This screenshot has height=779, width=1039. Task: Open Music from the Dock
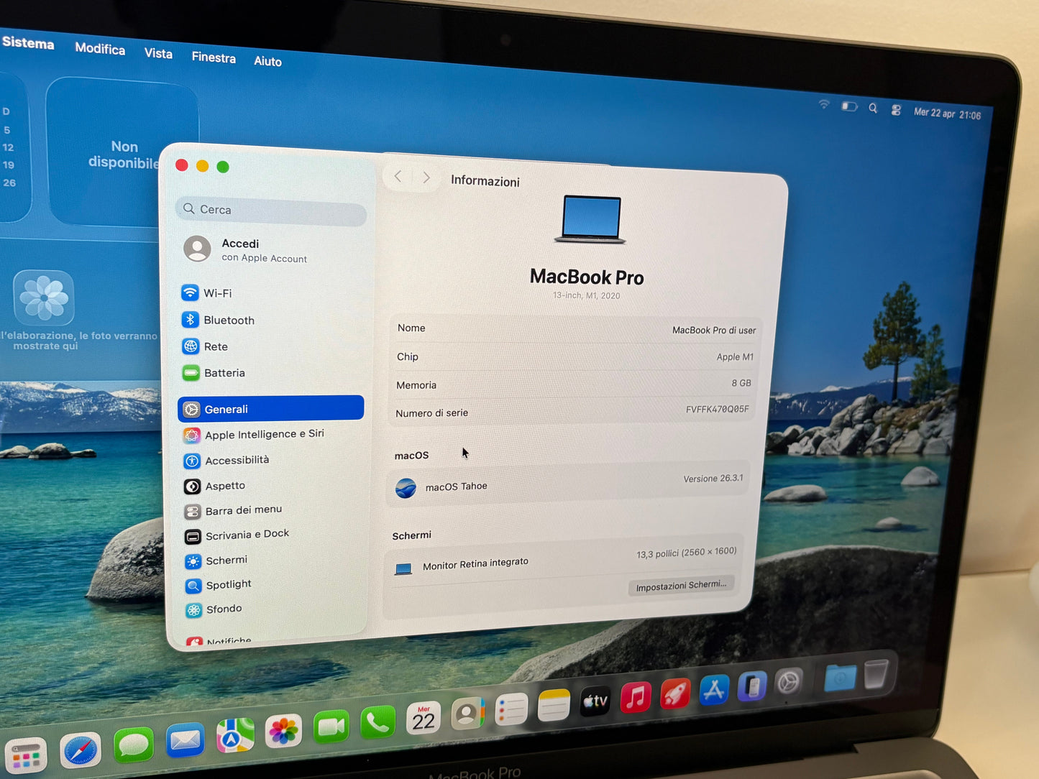point(636,697)
